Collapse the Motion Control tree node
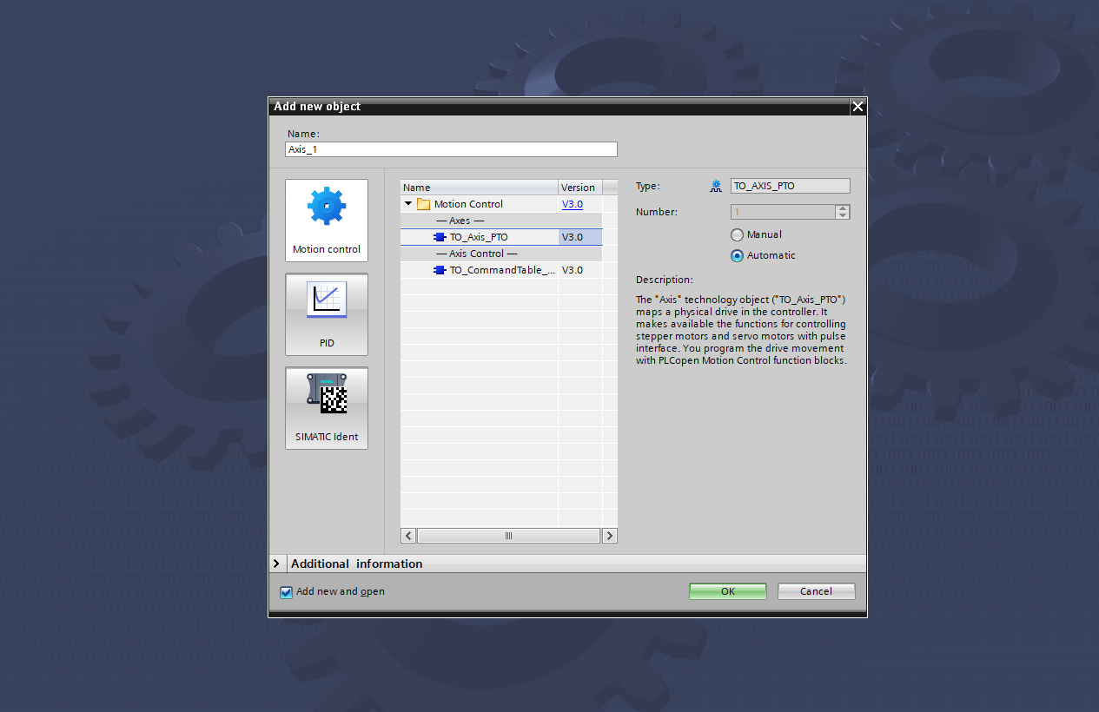The height and width of the screenshot is (712, 1099). (x=408, y=203)
